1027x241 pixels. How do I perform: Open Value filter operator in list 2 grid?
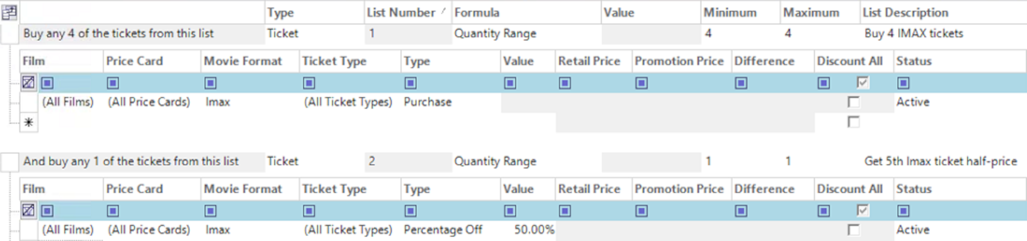point(510,211)
